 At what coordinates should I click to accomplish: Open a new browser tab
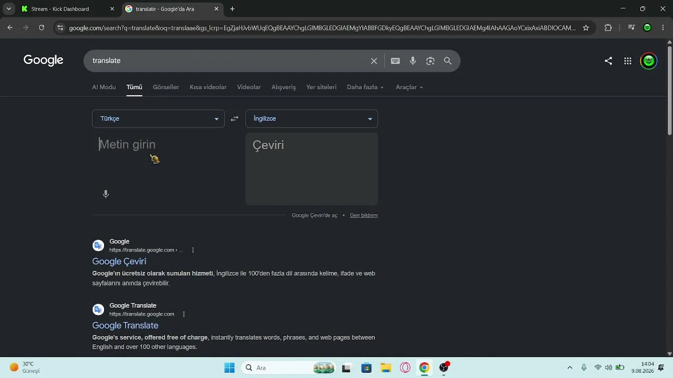coord(232,9)
